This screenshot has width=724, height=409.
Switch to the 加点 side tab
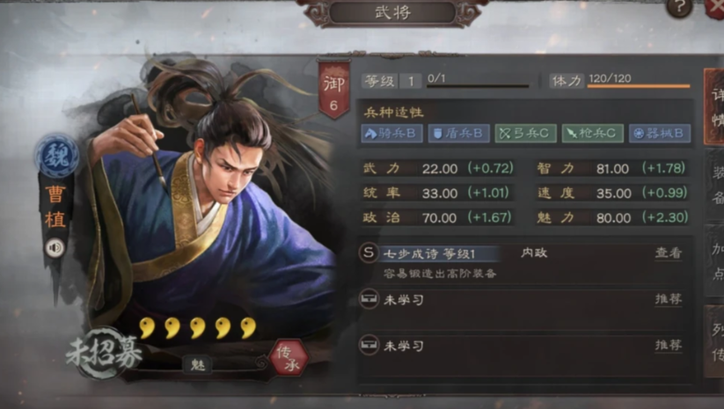(715, 261)
